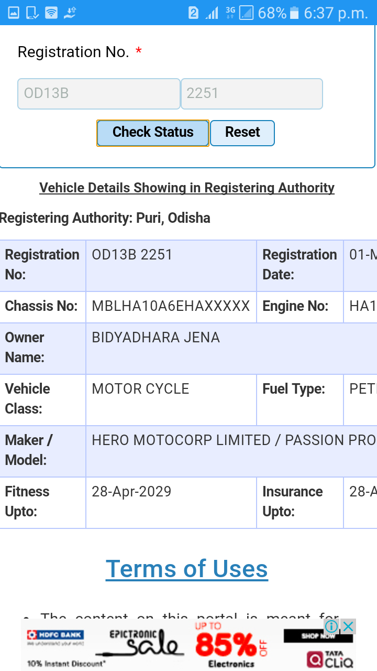Tap the Tata CLiQ logo
This screenshot has width=377, height=671.
point(330,659)
